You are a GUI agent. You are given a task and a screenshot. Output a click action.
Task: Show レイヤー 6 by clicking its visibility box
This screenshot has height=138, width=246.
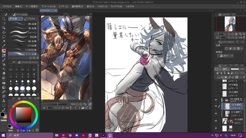point(216,94)
